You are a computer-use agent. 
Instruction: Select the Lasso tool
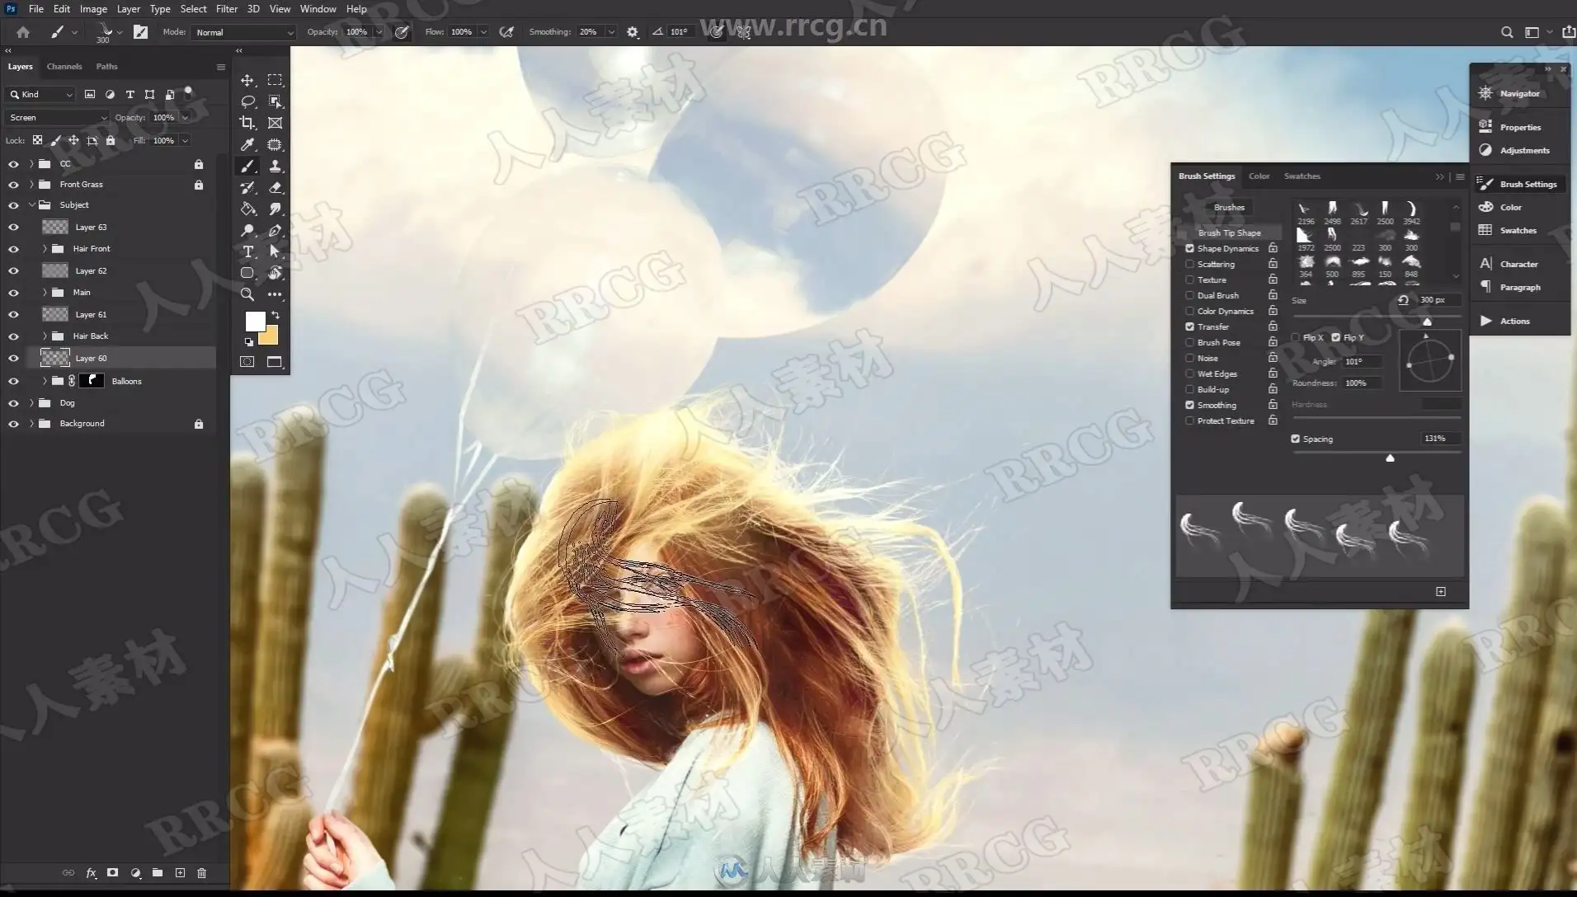(x=247, y=101)
